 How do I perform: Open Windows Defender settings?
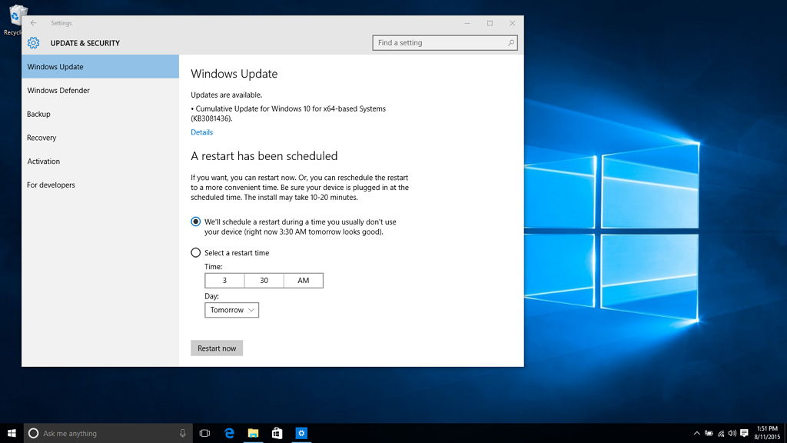pyautogui.click(x=101, y=91)
